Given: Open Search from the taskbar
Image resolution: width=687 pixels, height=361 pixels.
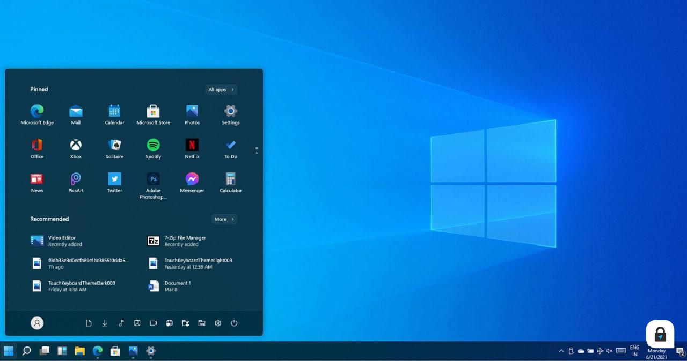Looking at the screenshot, I should point(26,351).
